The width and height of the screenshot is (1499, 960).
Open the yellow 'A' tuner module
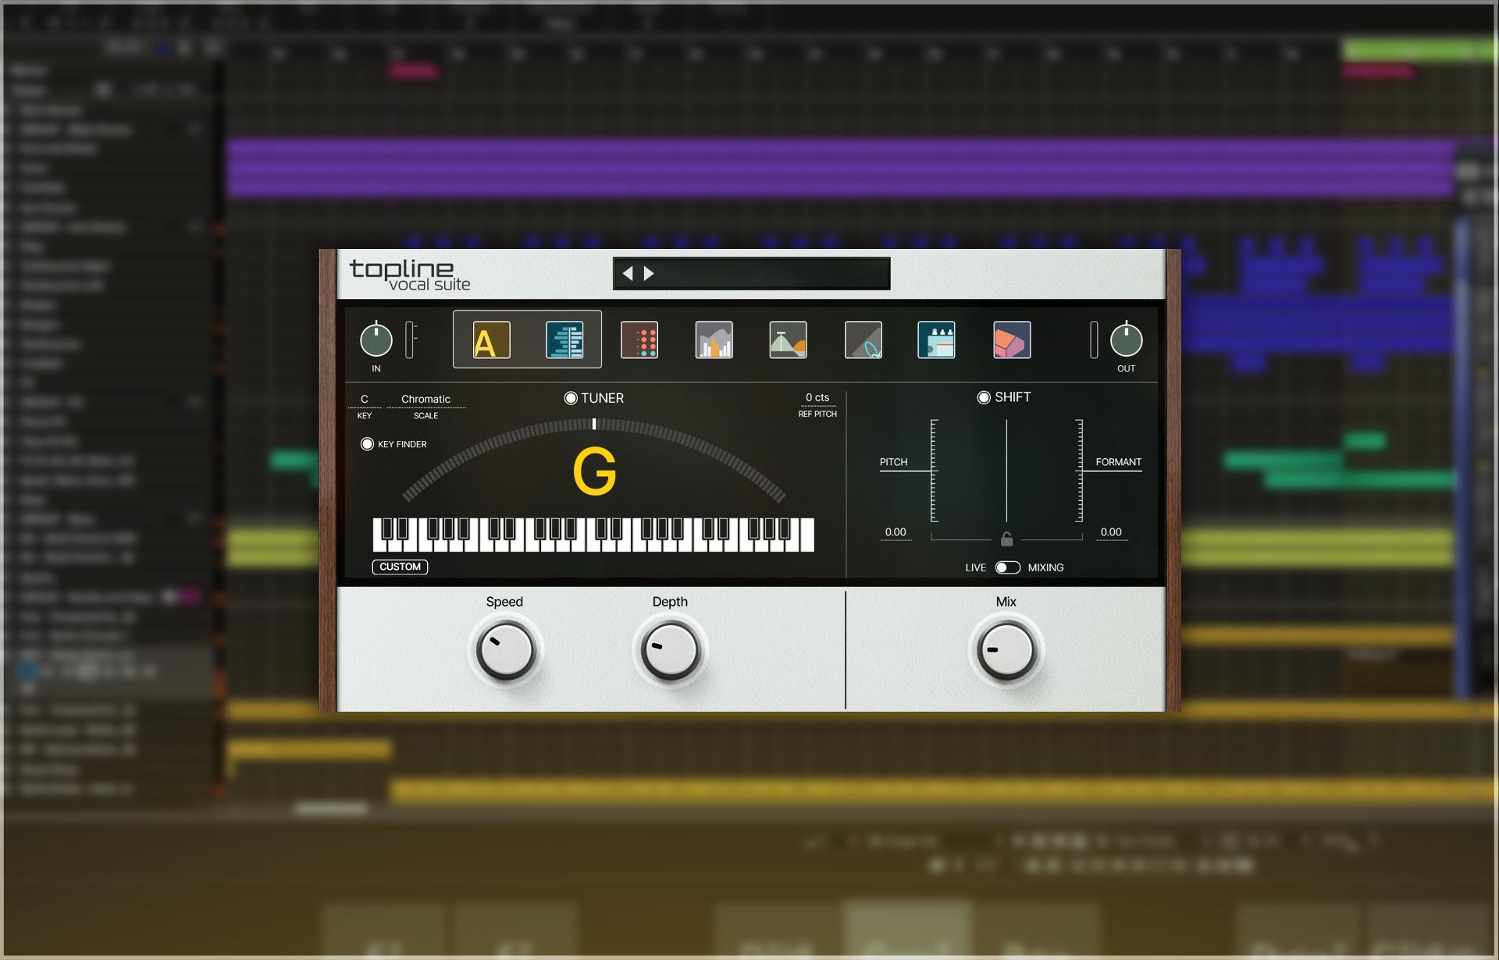[x=491, y=340]
